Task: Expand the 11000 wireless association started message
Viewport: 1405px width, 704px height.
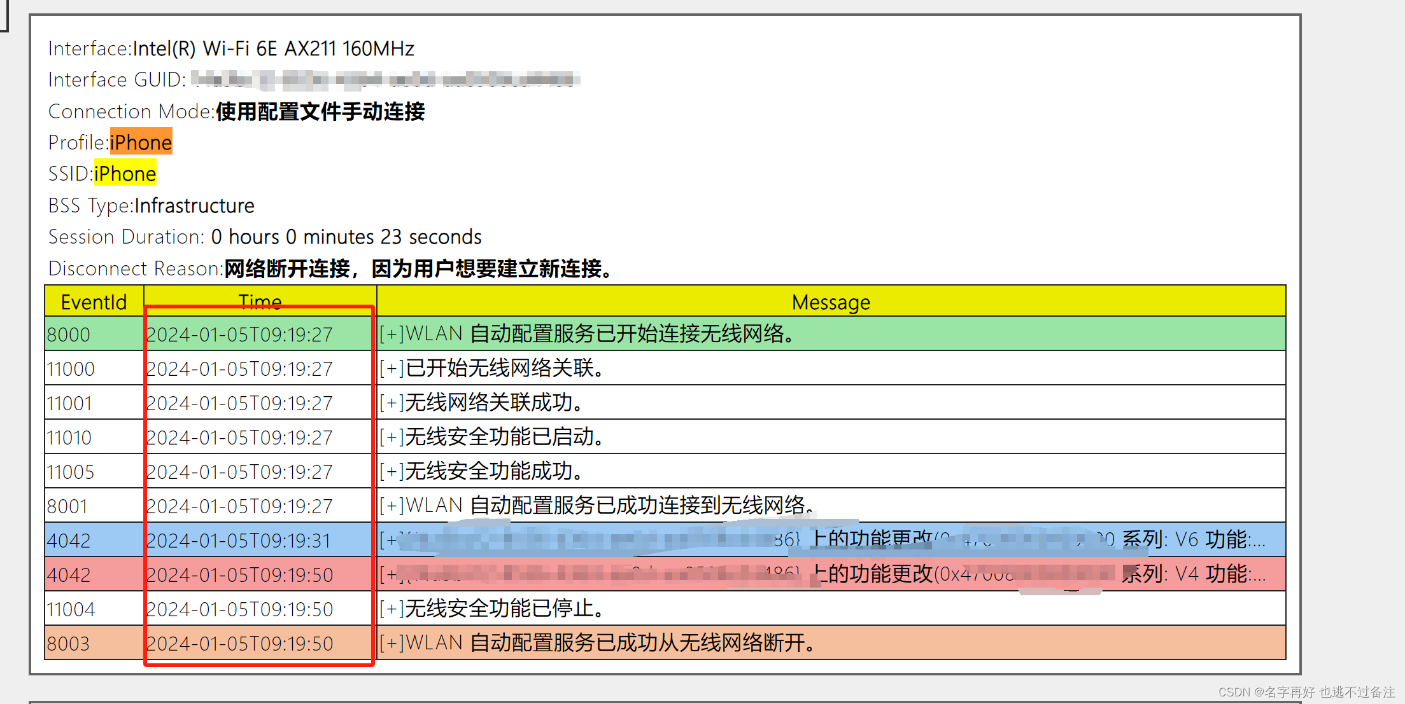Action: (392, 368)
